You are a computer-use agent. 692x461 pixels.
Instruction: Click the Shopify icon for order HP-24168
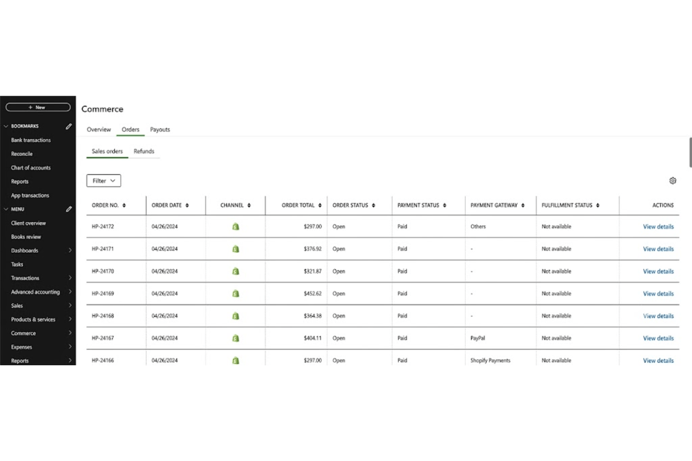(236, 316)
